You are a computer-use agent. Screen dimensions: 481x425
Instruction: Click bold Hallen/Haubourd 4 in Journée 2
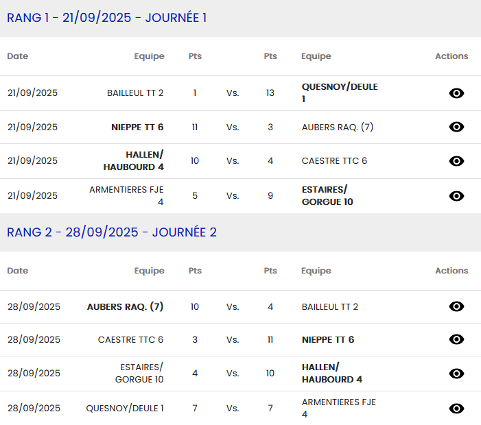pos(331,373)
